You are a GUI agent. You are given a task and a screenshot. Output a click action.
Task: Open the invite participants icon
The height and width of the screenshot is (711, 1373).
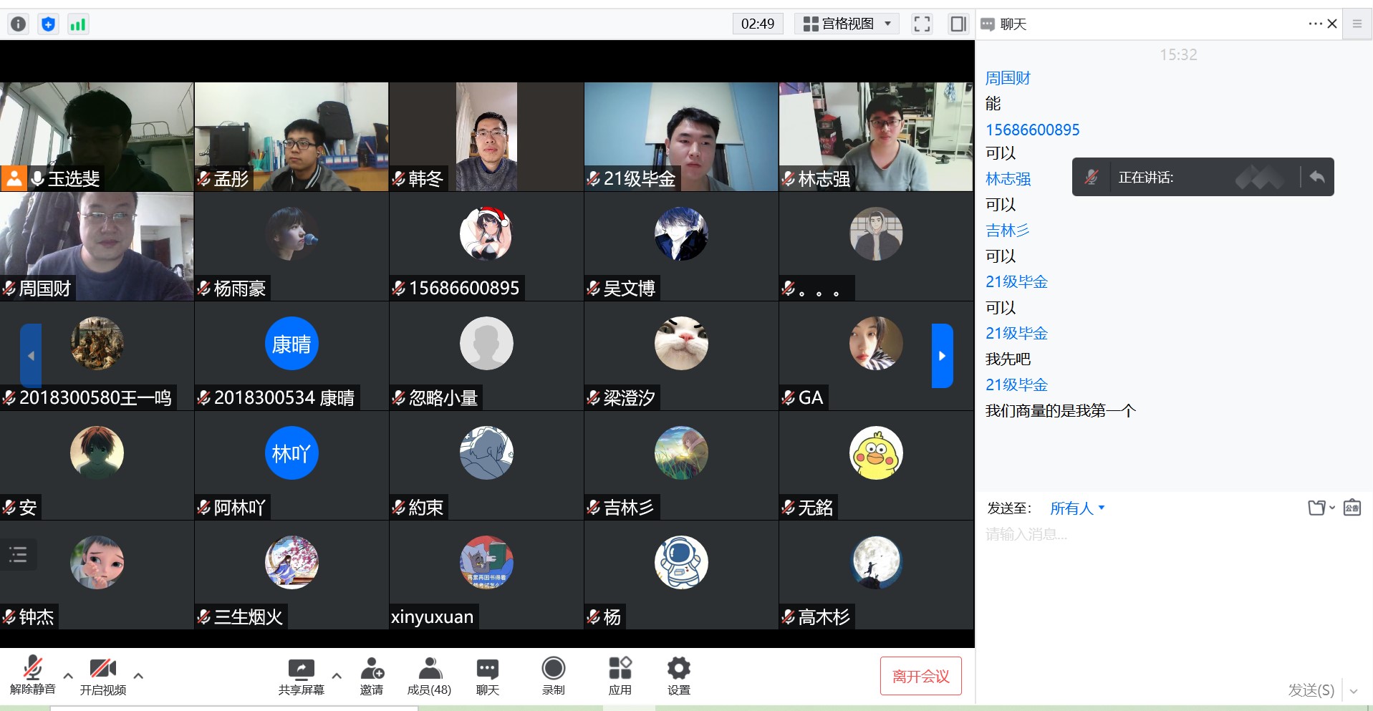click(x=372, y=676)
